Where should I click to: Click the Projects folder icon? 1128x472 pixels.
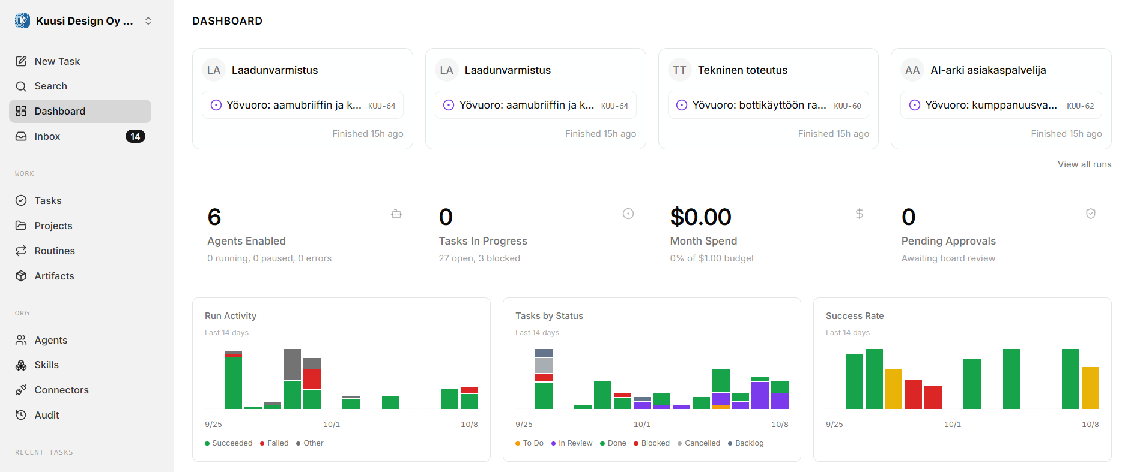click(21, 226)
